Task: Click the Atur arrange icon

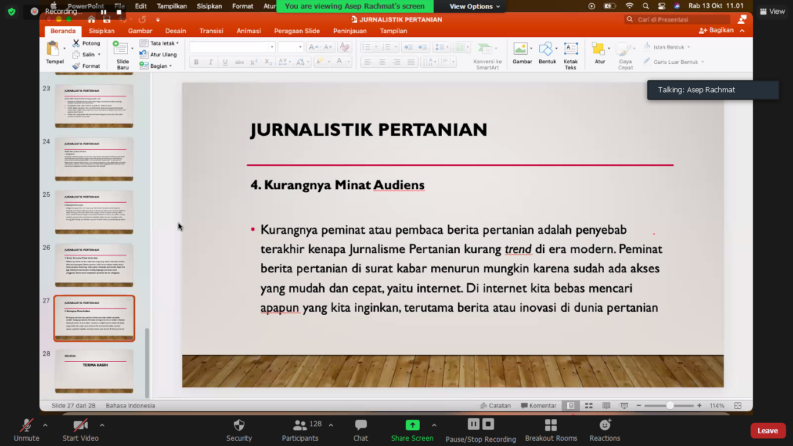Action: (598, 49)
